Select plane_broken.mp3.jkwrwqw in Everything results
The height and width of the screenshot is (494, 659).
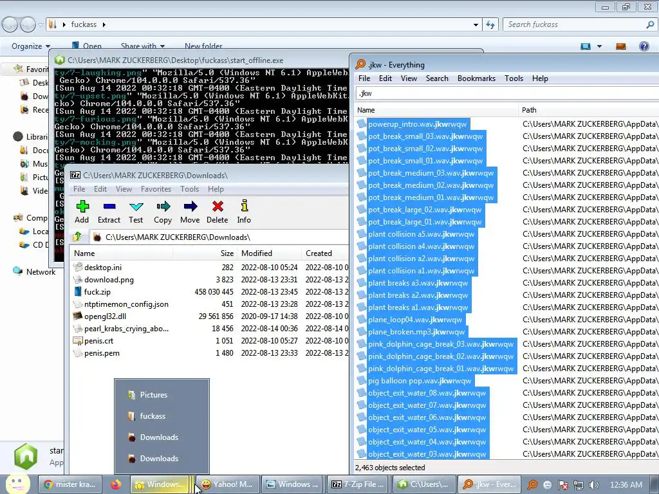[x=416, y=332]
